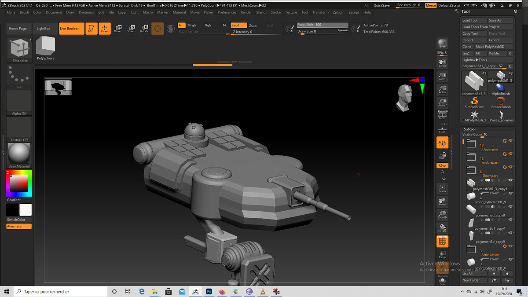Open the Alpha Off selector
The width and height of the screenshot is (528, 297).
[x=19, y=103]
